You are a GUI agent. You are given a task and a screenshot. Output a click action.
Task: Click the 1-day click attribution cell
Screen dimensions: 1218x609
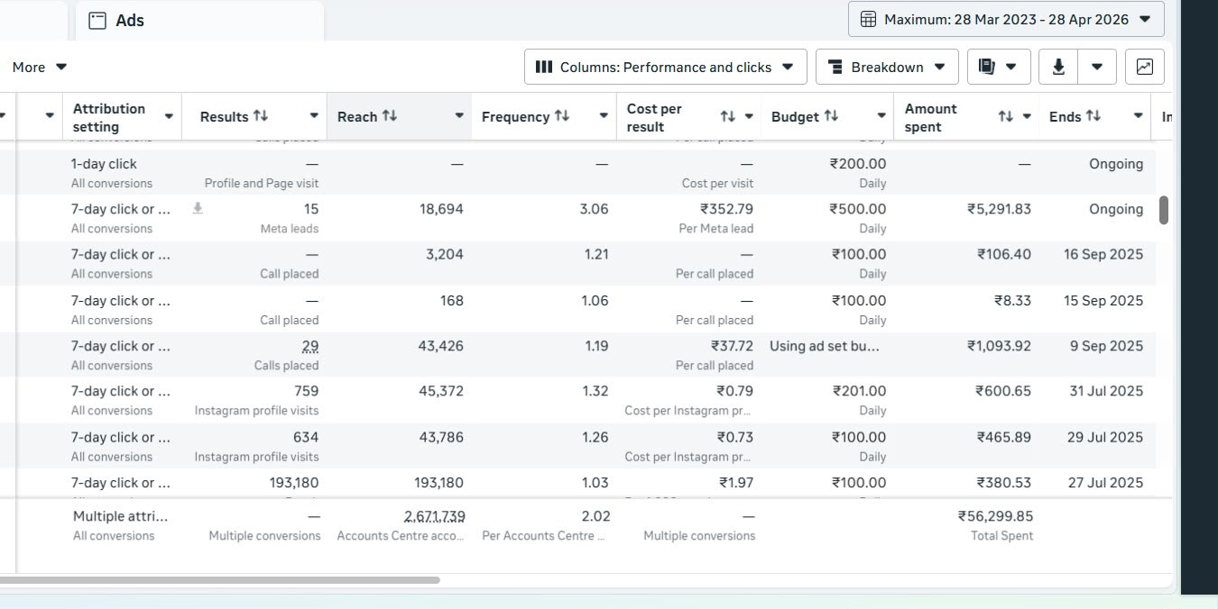(122, 172)
